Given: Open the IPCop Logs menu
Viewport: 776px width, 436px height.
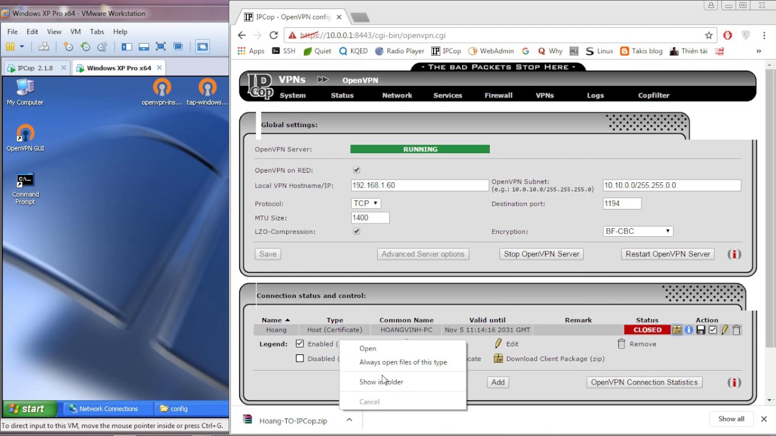Looking at the screenshot, I should click(x=595, y=96).
